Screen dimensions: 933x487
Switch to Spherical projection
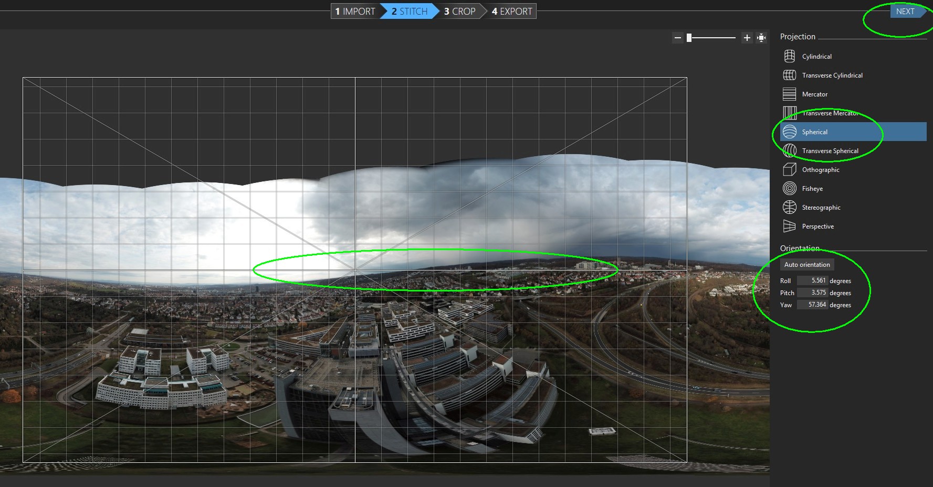click(x=814, y=132)
